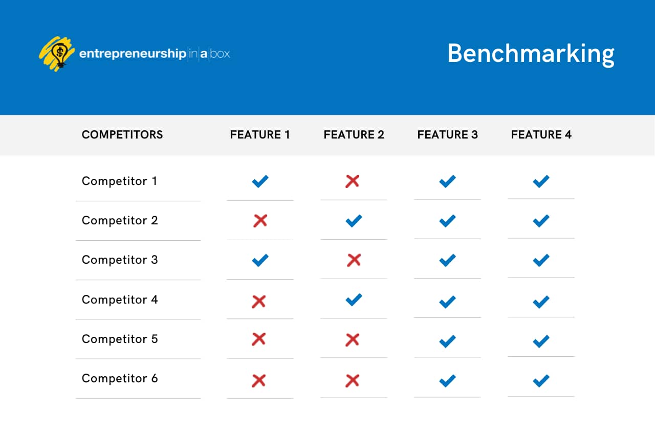Click the COMPETITORS column header
The width and height of the screenshot is (655, 436).
pos(122,135)
